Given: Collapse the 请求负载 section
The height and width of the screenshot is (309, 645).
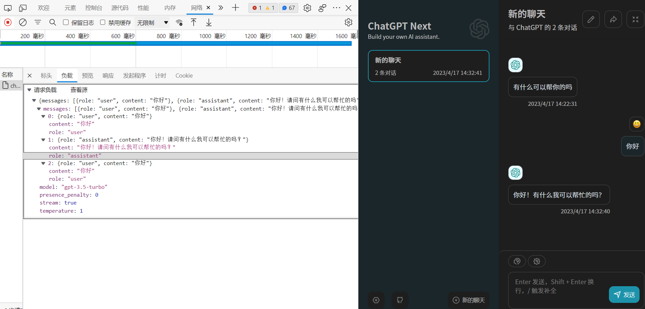Looking at the screenshot, I should point(29,90).
